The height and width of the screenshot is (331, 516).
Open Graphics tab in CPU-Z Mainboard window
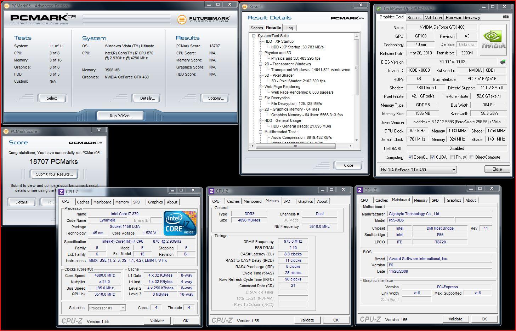[454, 200]
